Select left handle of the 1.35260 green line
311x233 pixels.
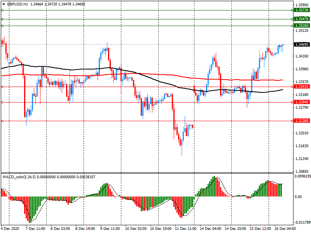point(2,26)
